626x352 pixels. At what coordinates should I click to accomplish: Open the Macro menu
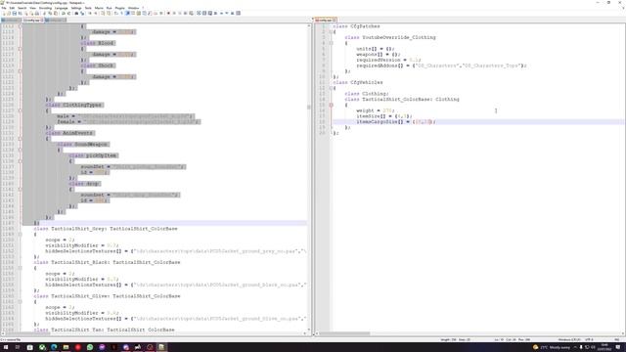(x=99, y=8)
